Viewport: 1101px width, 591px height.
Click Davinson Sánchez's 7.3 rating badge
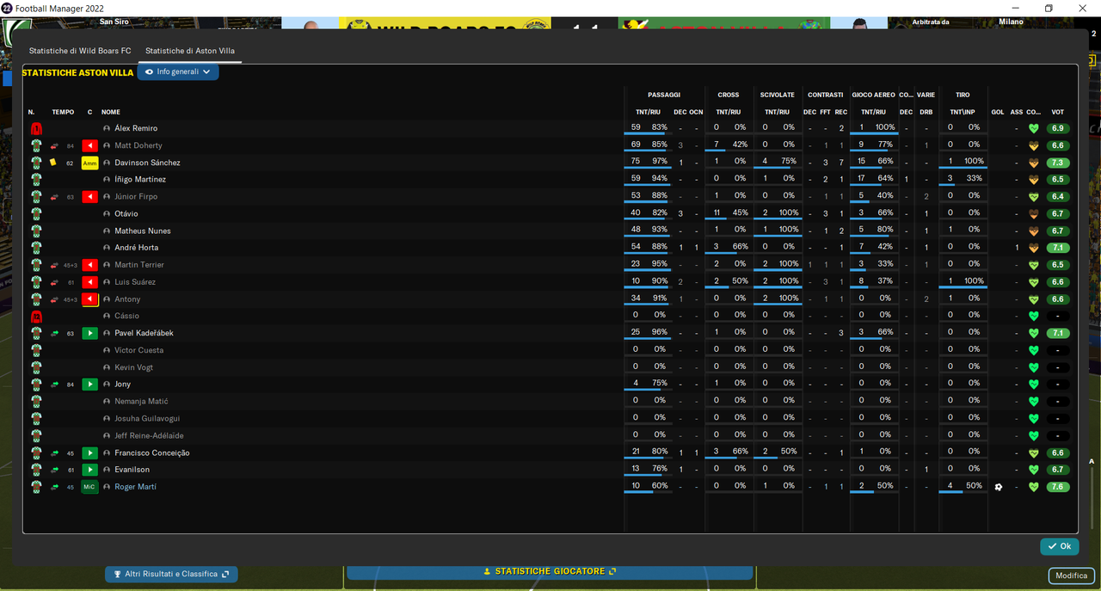click(x=1058, y=163)
